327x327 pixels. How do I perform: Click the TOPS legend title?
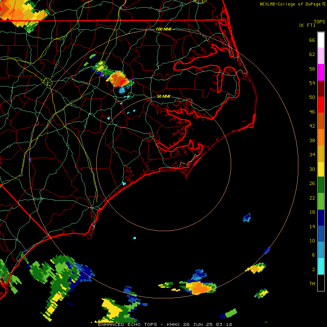[x=319, y=21]
